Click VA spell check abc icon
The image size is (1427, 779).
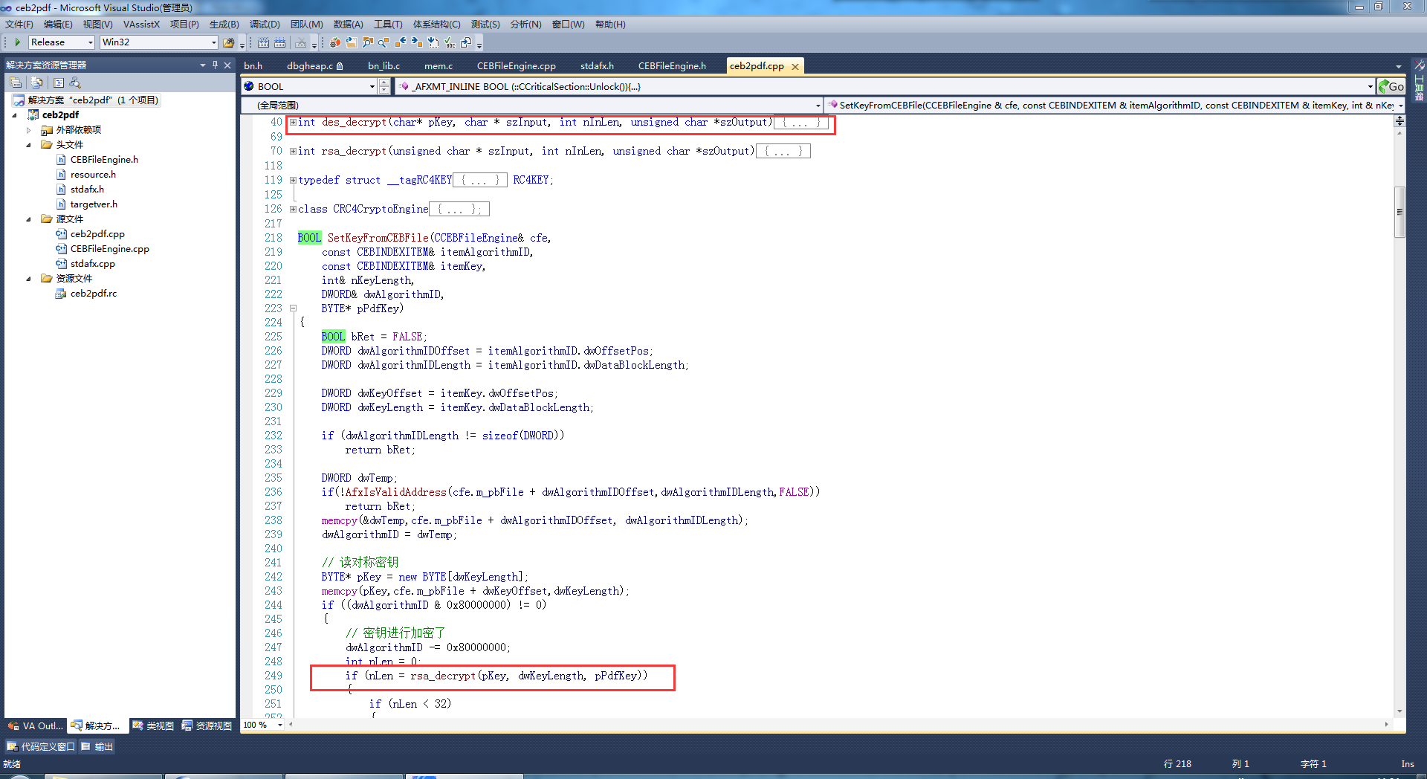[x=450, y=42]
